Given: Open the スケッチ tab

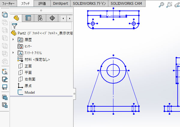Looking at the screenshot, I should point(25,3).
